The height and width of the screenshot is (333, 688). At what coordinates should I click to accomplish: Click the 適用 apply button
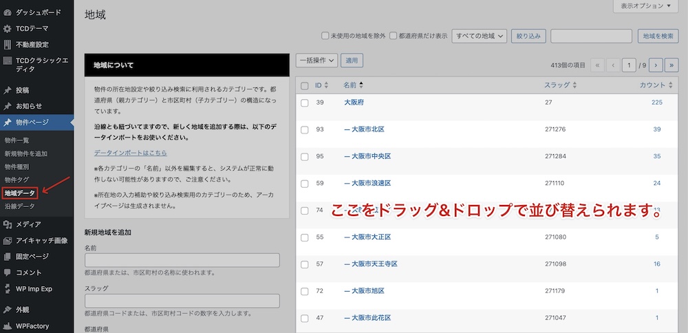[x=352, y=61]
